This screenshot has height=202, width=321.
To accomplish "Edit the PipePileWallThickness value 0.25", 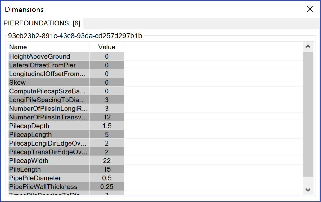I will (x=107, y=187).
